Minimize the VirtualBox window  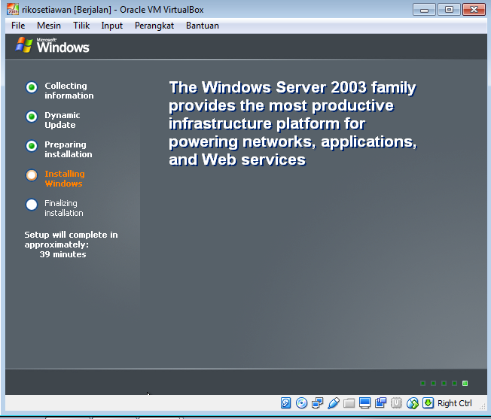(x=424, y=10)
